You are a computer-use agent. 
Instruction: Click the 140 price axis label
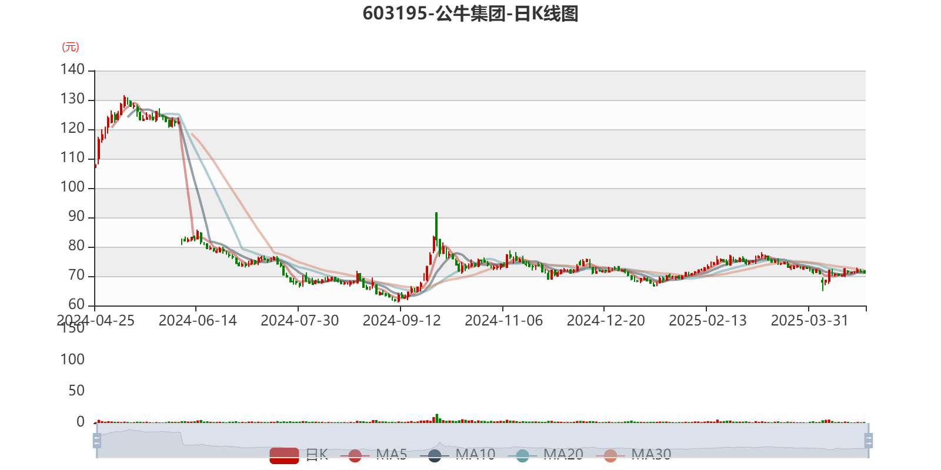pos(73,69)
